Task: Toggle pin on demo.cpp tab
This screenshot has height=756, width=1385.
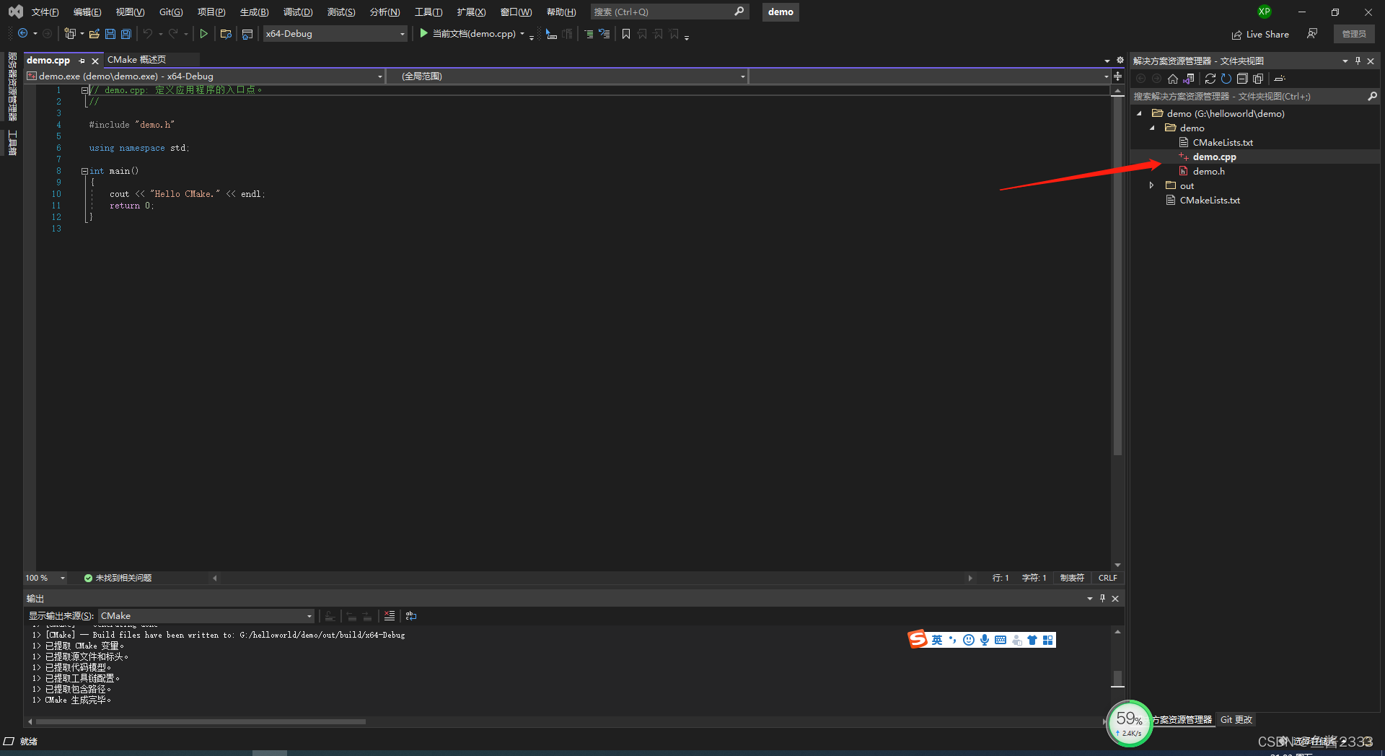Action: click(82, 61)
